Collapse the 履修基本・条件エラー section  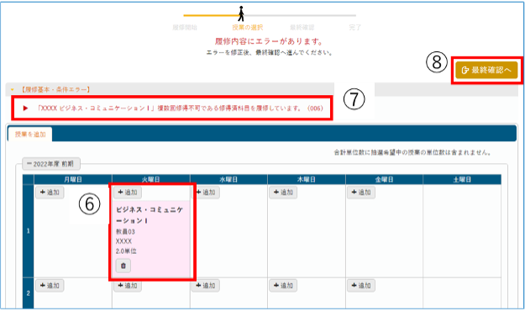coord(13,89)
